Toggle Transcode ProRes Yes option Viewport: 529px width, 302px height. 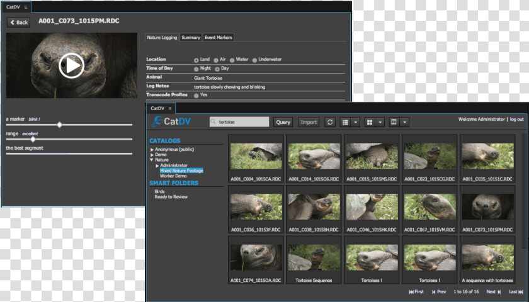click(x=196, y=96)
